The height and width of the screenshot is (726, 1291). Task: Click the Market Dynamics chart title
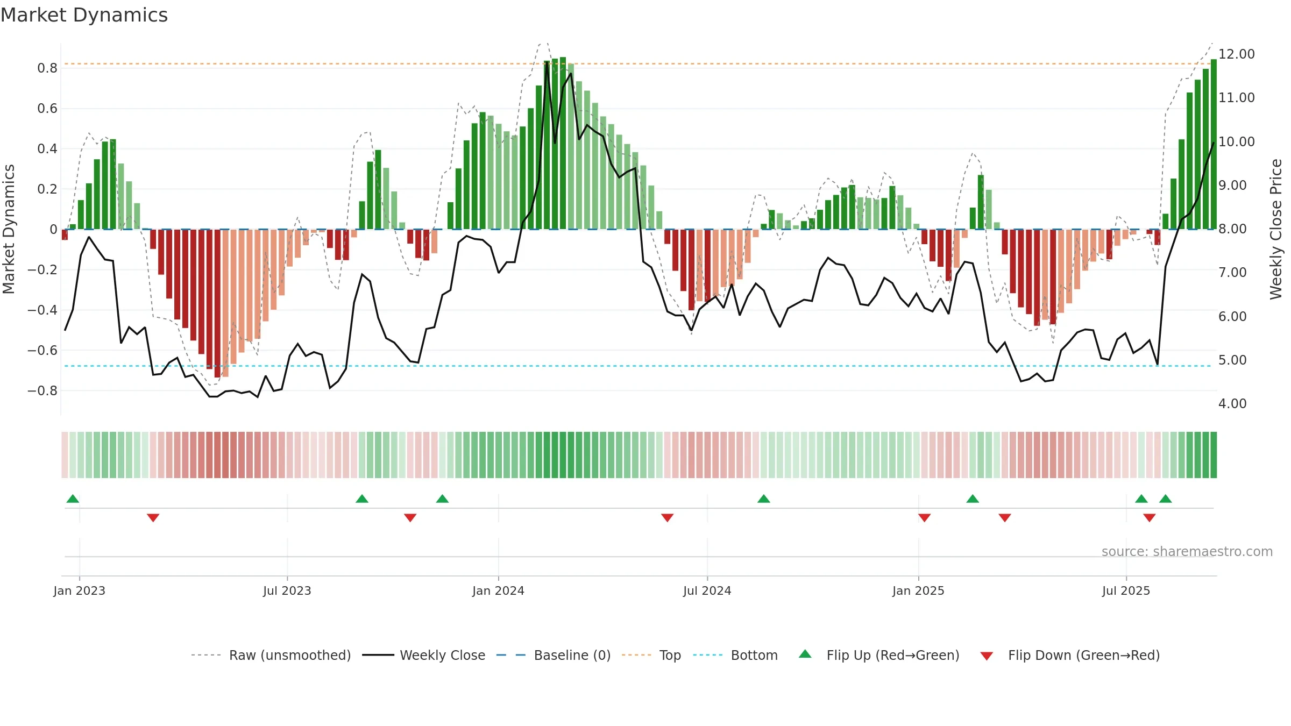(84, 15)
